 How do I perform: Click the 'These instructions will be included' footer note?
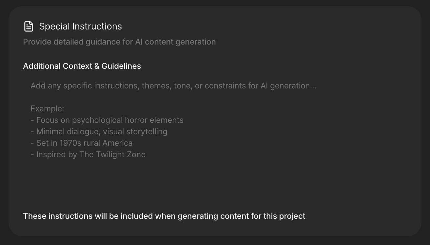[x=164, y=216]
